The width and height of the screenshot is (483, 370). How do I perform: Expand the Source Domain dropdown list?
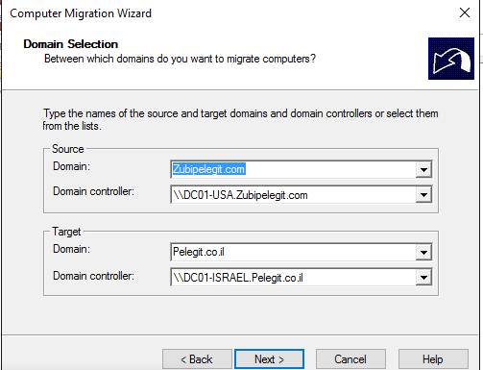pyautogui.click(x=423, y=169)
